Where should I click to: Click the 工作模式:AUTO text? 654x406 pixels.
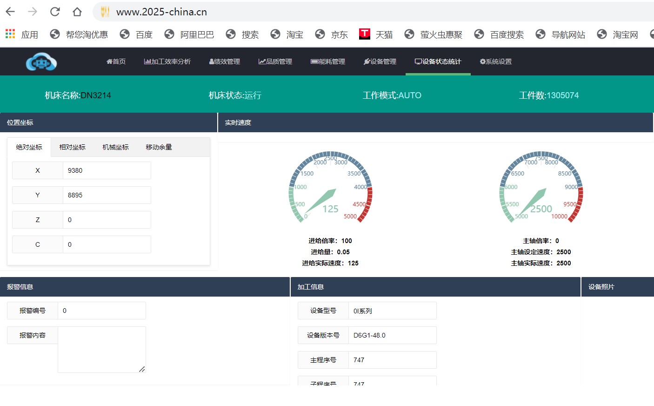[392, 95]
